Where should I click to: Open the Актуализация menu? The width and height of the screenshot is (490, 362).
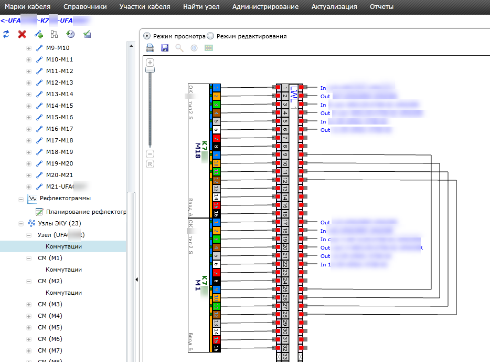[334, 7]
